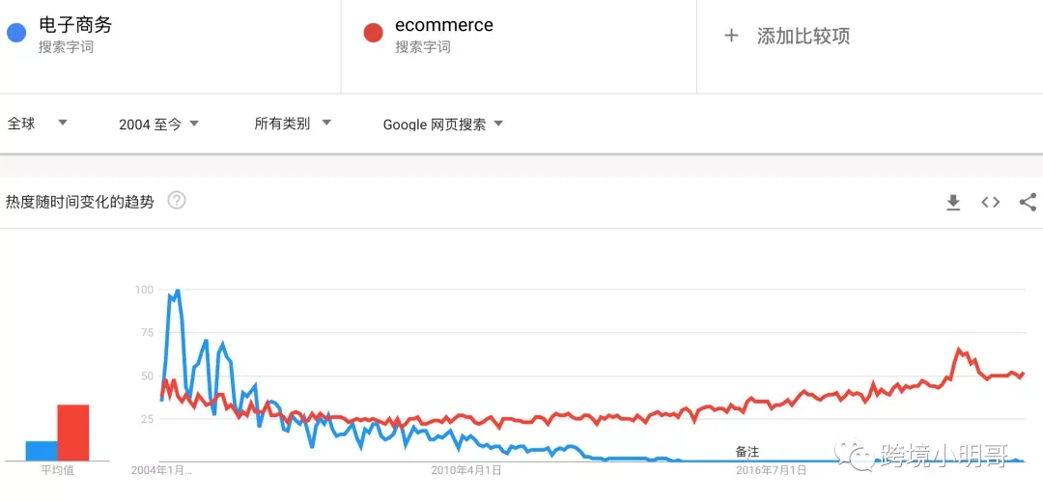Edit the 电子商务 search term
Viewport: 1043px width, 502px height.
tap(75, 25)
